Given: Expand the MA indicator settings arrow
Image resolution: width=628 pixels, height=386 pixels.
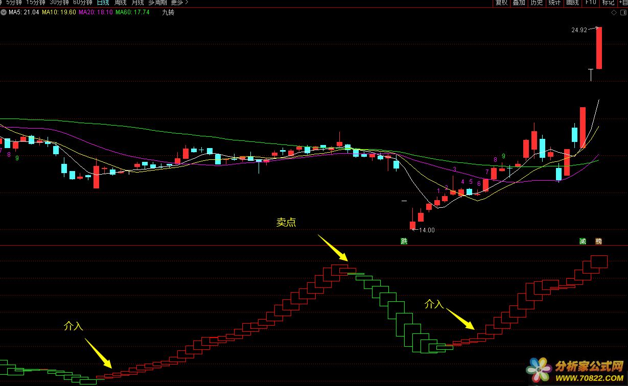Looking at the screenshot, I should click(4, 12).
